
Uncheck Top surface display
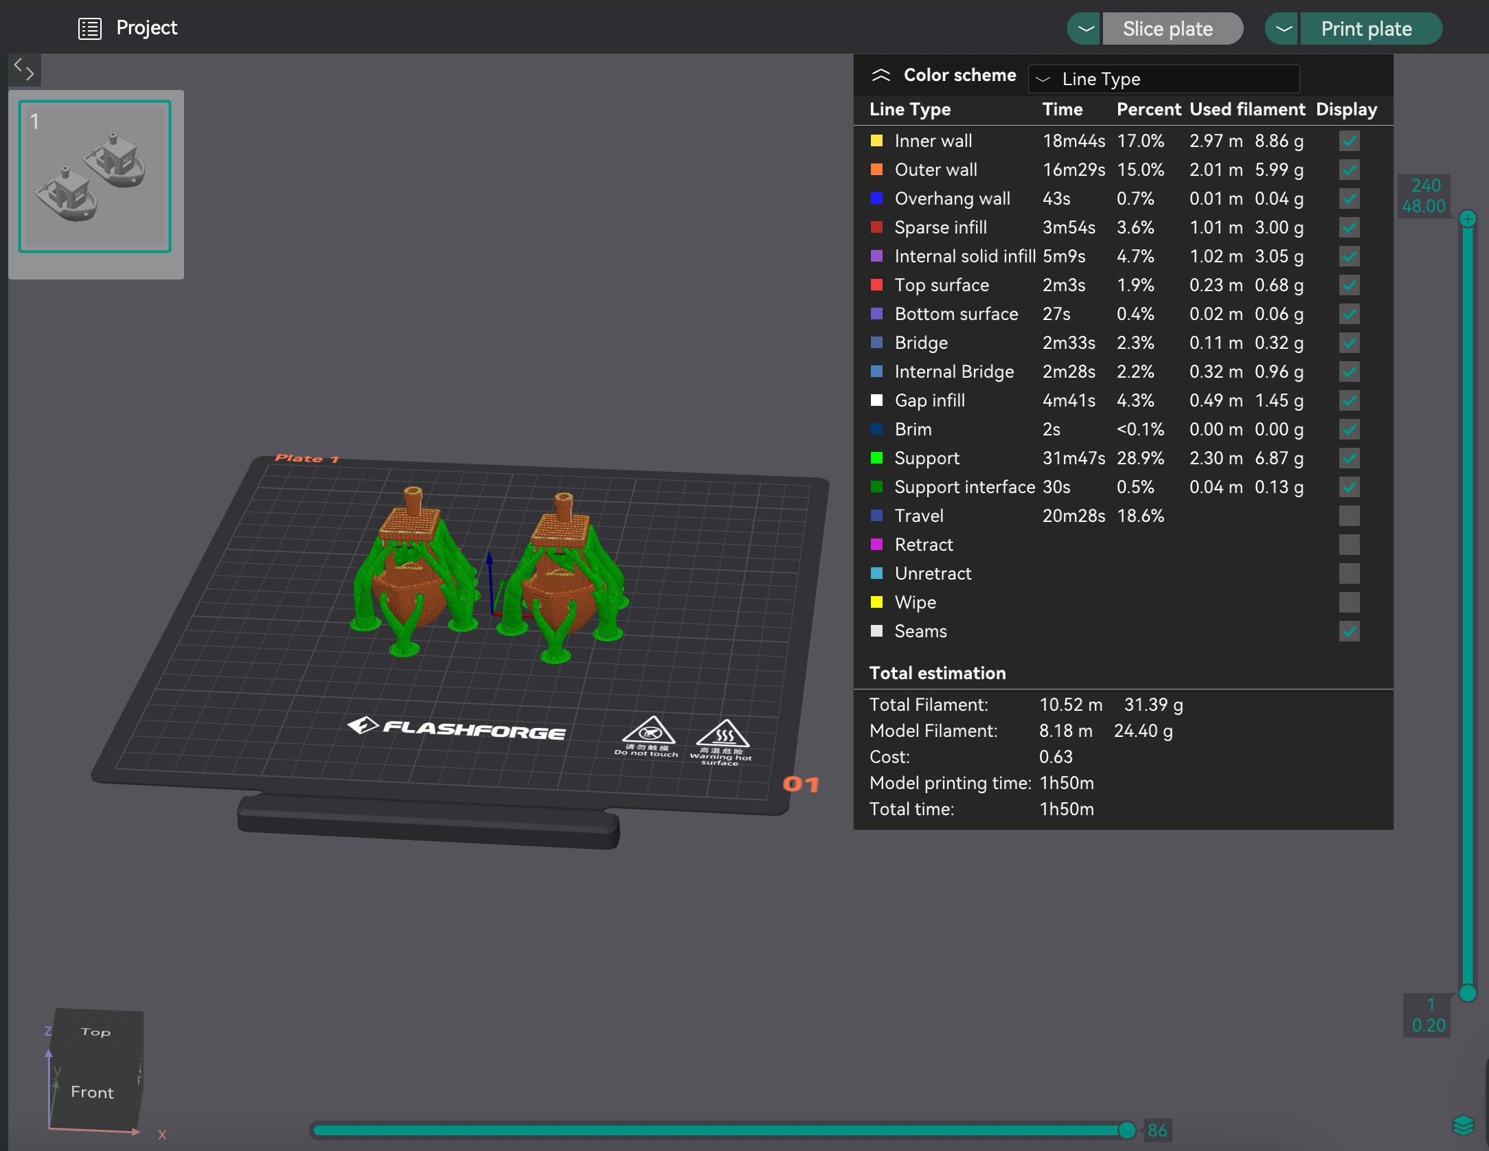tap(1349, 285)
